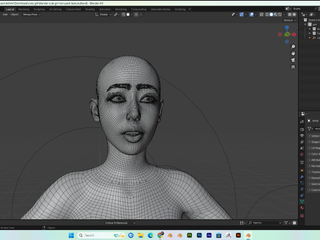Toggle viewport overlays display

[251, 15]
